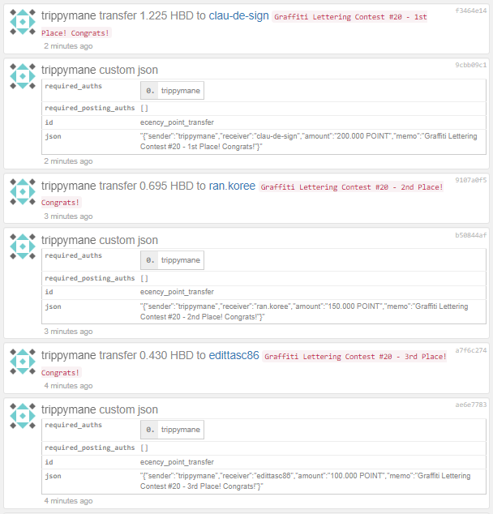Open trippymane avatar on clau-de-sign transfer
Viewport: 493px width, 514px height.
click(23, 22)
